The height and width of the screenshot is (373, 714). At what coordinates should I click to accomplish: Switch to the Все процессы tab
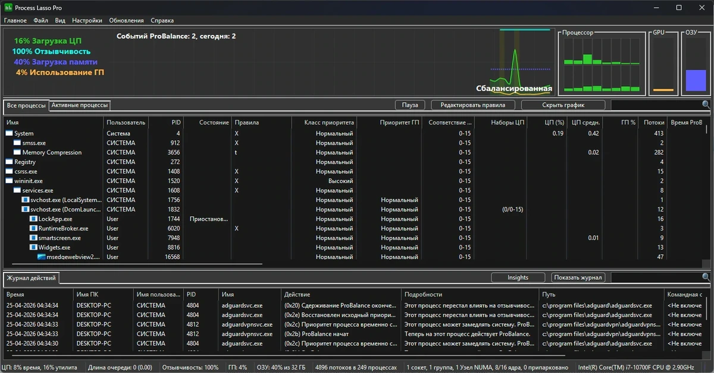[26, 106]
